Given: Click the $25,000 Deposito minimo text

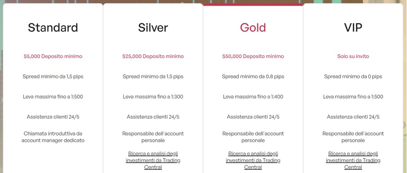Looking at the screenshot, I should (153, 56).
